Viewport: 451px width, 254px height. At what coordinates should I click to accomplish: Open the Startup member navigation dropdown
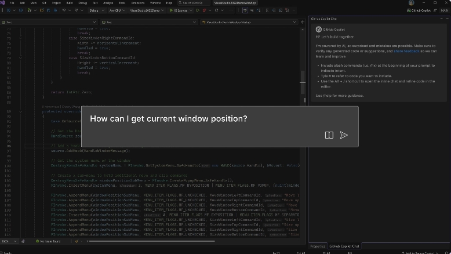[x=249, y=22]
